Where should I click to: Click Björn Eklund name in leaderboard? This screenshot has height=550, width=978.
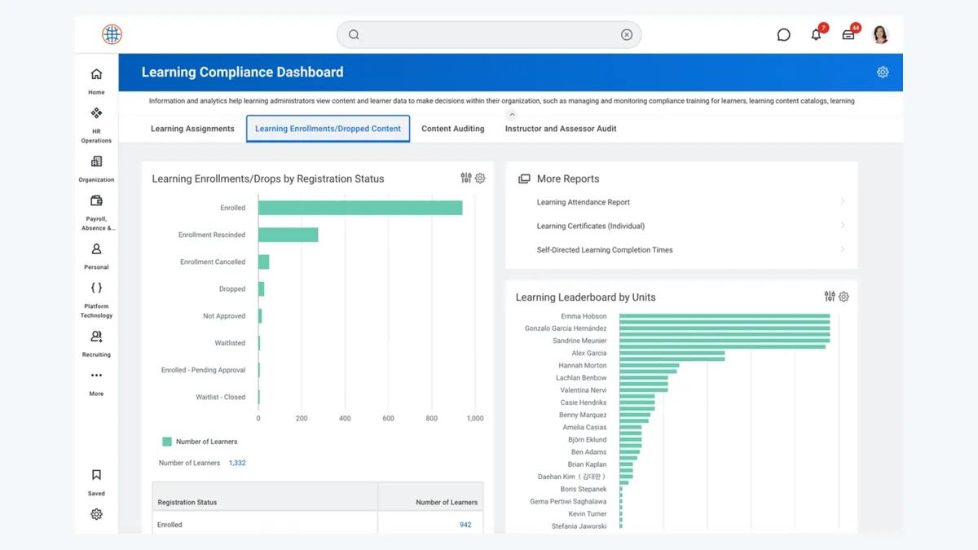[587, 440]
